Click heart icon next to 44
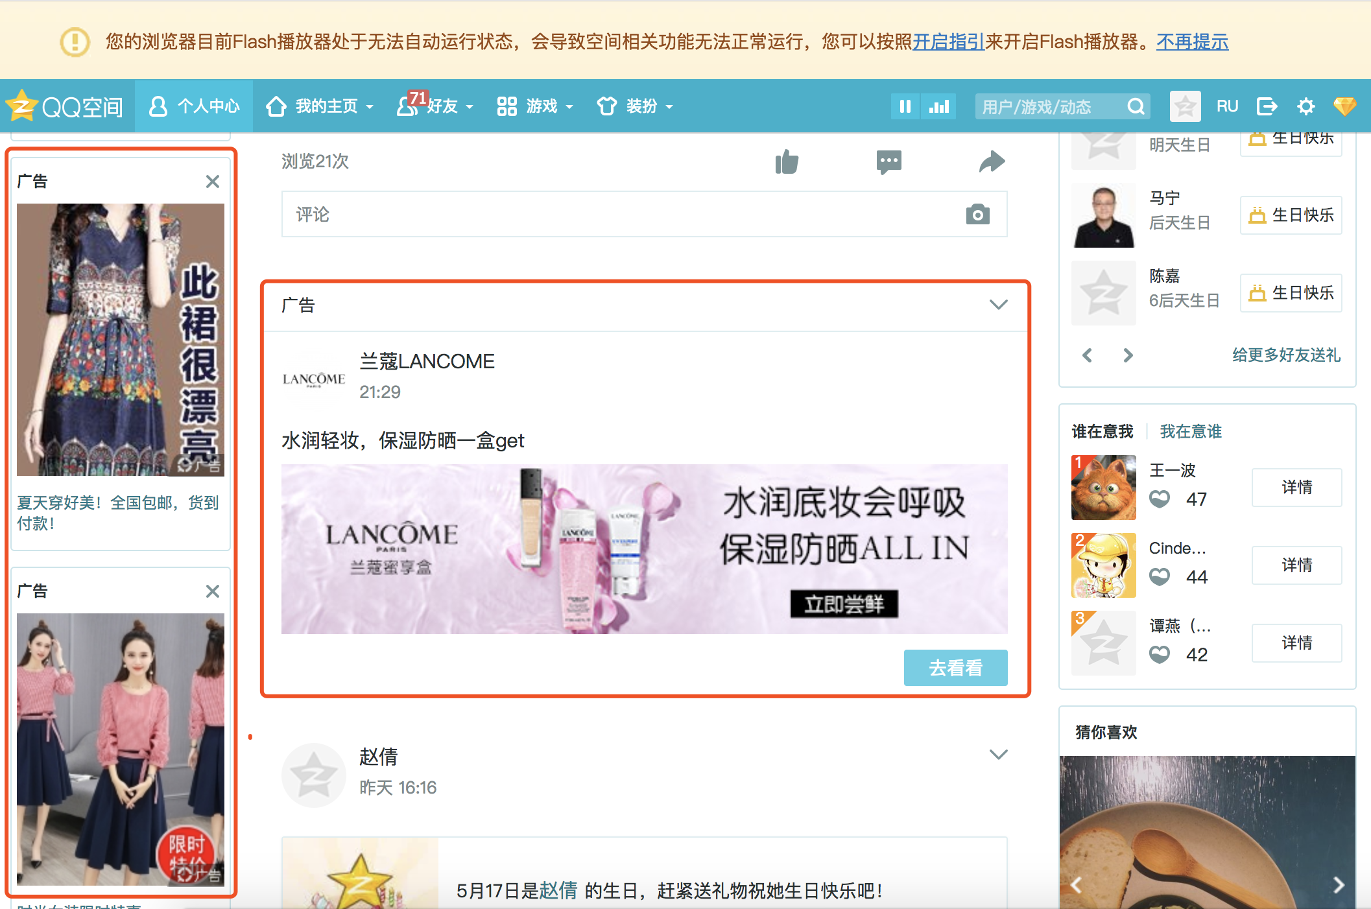This screenshot has width=1371, height=909. tap(1160, 577)
